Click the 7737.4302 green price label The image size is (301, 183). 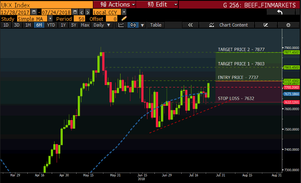pos(291,81)
